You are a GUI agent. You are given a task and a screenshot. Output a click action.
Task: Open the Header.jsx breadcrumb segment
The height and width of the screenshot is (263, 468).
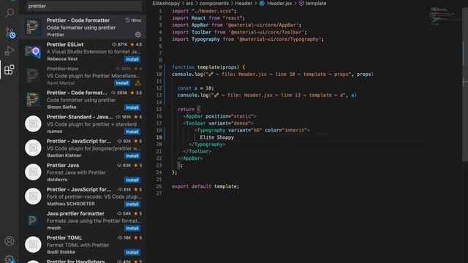pyautogui.click(x=279, y=3)
